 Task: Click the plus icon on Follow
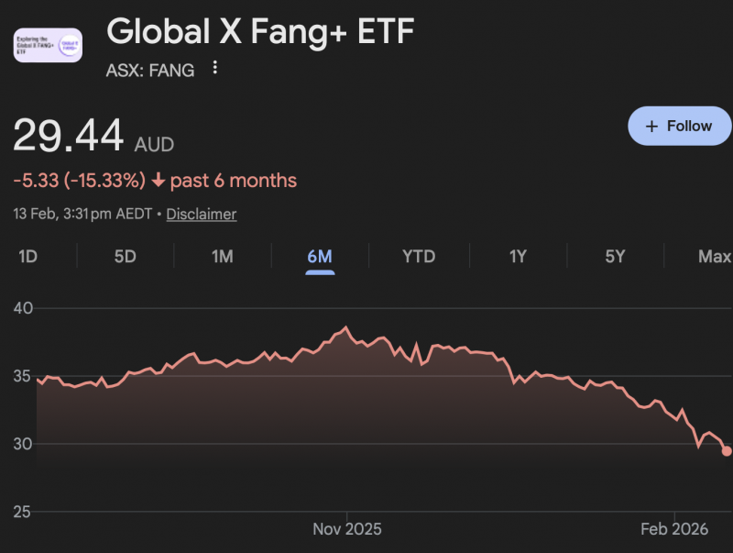pyautogui.click(x=652, y=127)
